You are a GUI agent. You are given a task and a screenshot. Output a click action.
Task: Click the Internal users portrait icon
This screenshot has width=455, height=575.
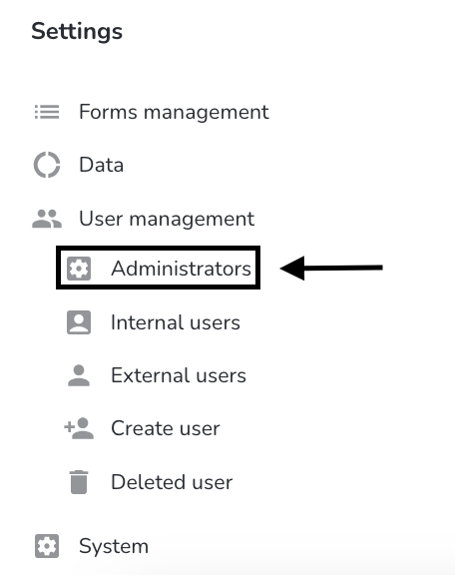click(79, 322)
